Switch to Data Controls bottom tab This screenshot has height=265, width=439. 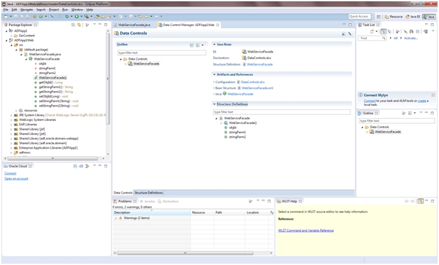point(123,193)
